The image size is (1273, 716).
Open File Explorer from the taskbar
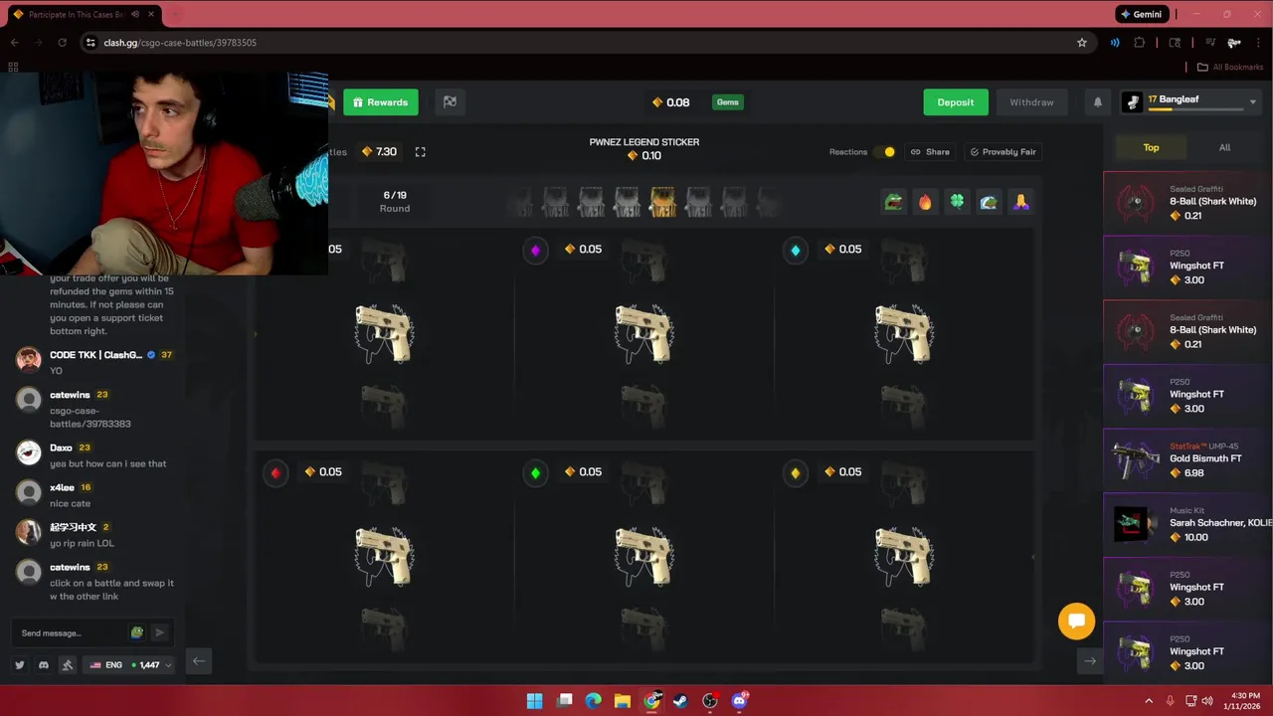point(622,701)
